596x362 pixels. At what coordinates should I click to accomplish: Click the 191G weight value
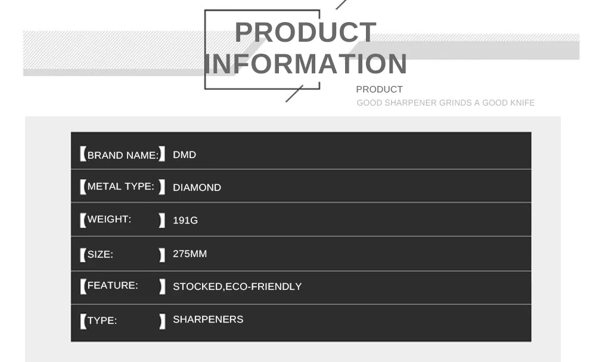click(x=185, y=220)
